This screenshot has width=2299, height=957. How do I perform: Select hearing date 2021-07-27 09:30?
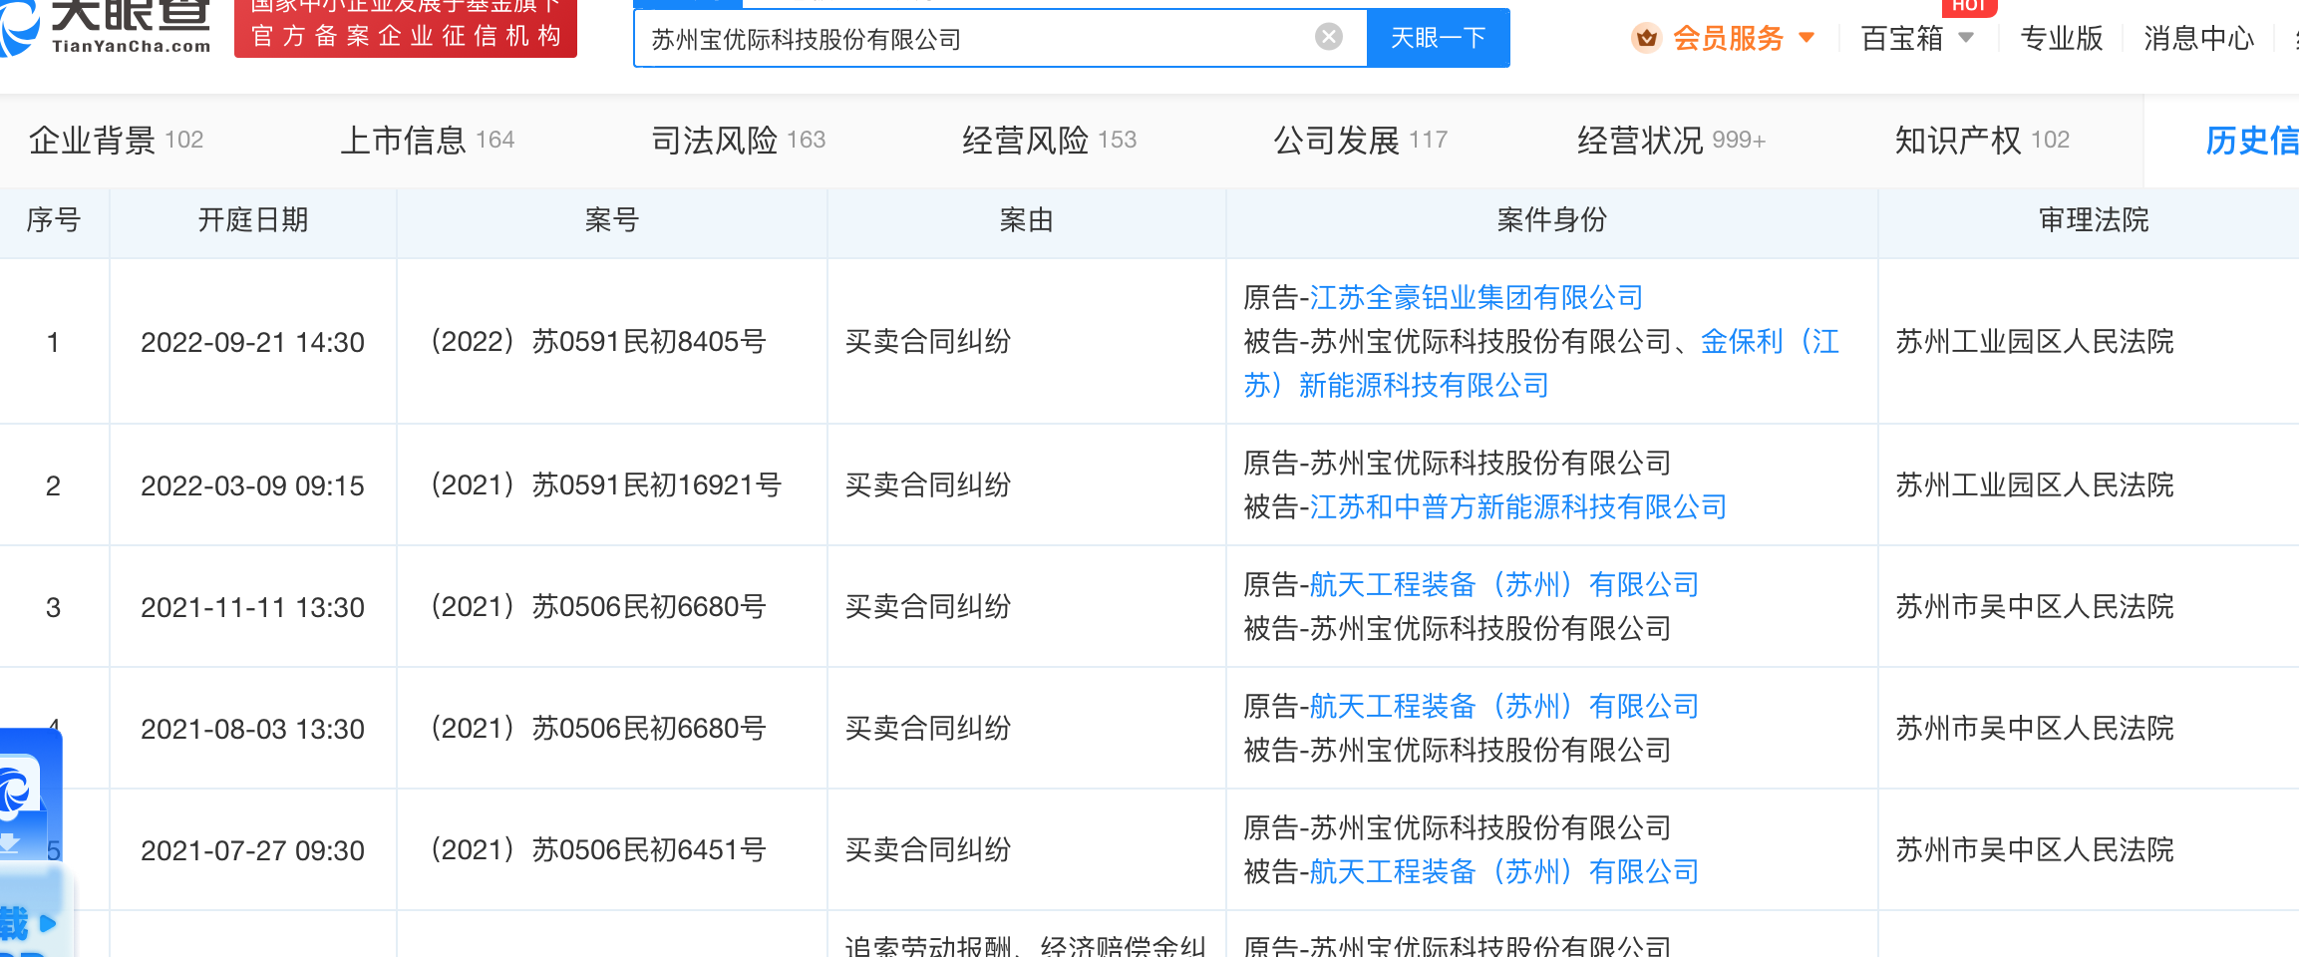point(253,850)
